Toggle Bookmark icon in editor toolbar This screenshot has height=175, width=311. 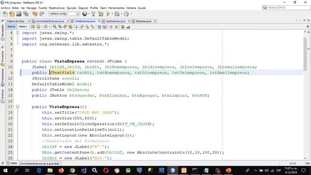pyautogui.click(x=93, y=27)
